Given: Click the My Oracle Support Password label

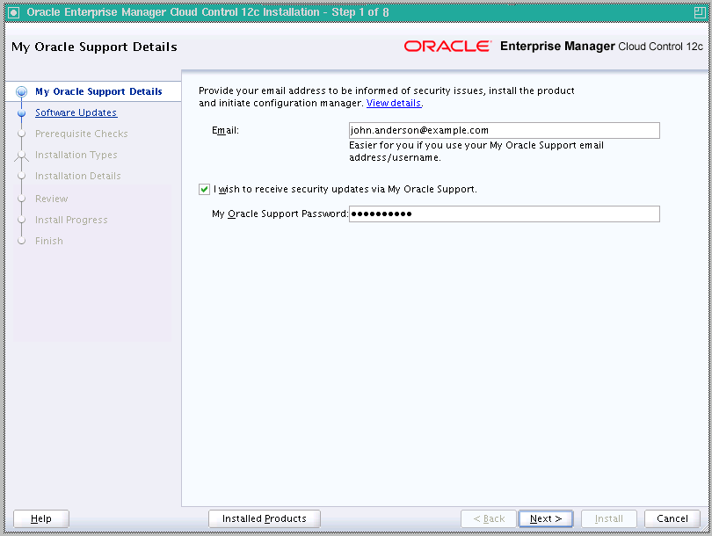Looking at the screenshot, I should click(x=280, y=214).
